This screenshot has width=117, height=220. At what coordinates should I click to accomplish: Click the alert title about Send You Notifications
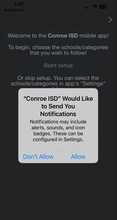tap(58, 106)
